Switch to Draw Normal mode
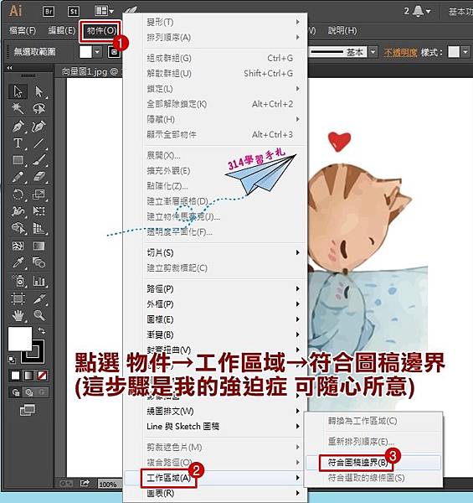 pyautogui.click(x=16, y=392)
